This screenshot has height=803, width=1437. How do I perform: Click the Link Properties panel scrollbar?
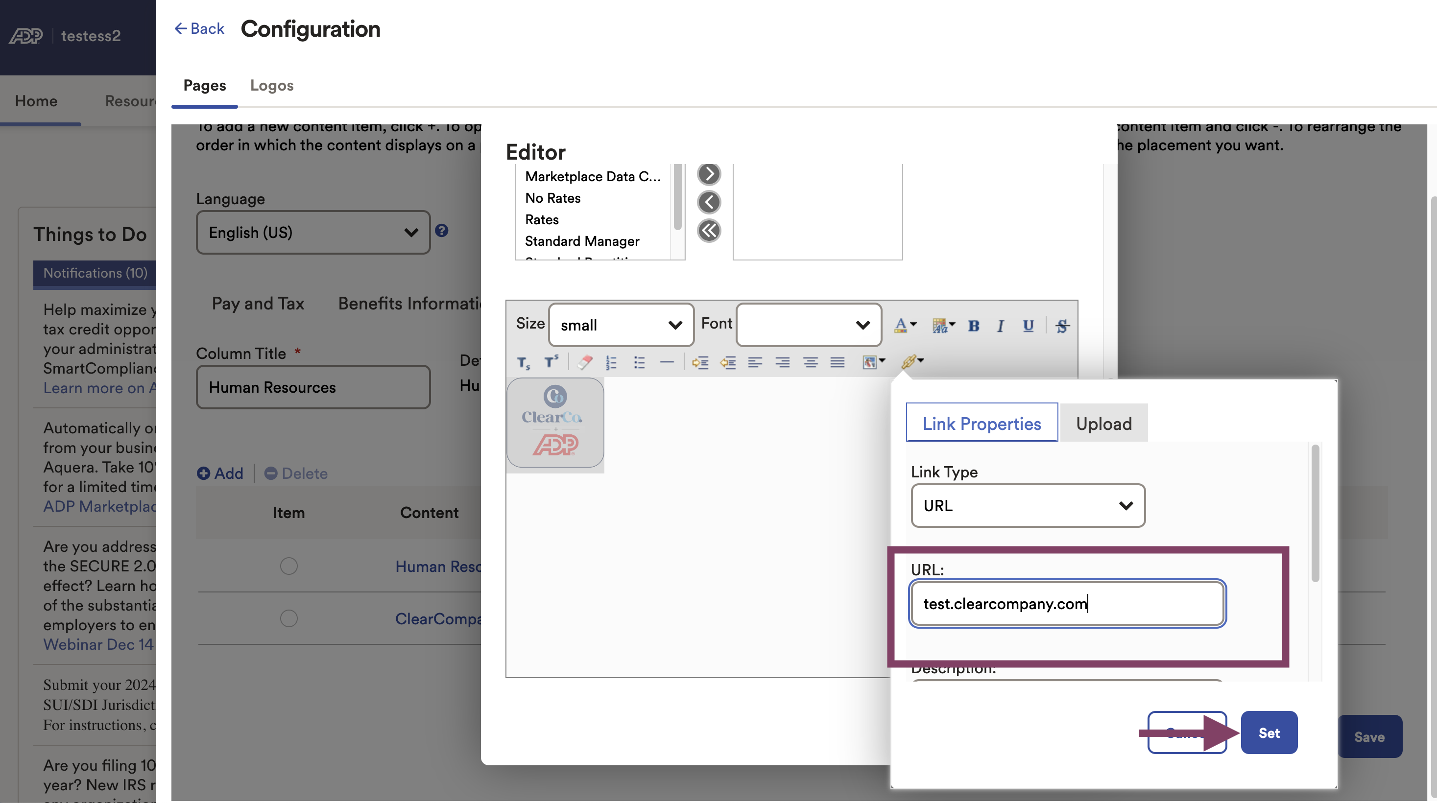coord(1315,513)
